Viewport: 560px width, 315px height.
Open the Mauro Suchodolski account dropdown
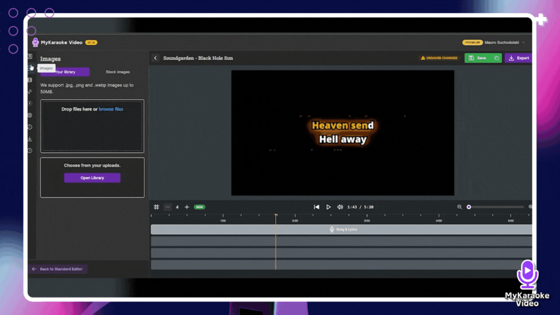point(505,43)
